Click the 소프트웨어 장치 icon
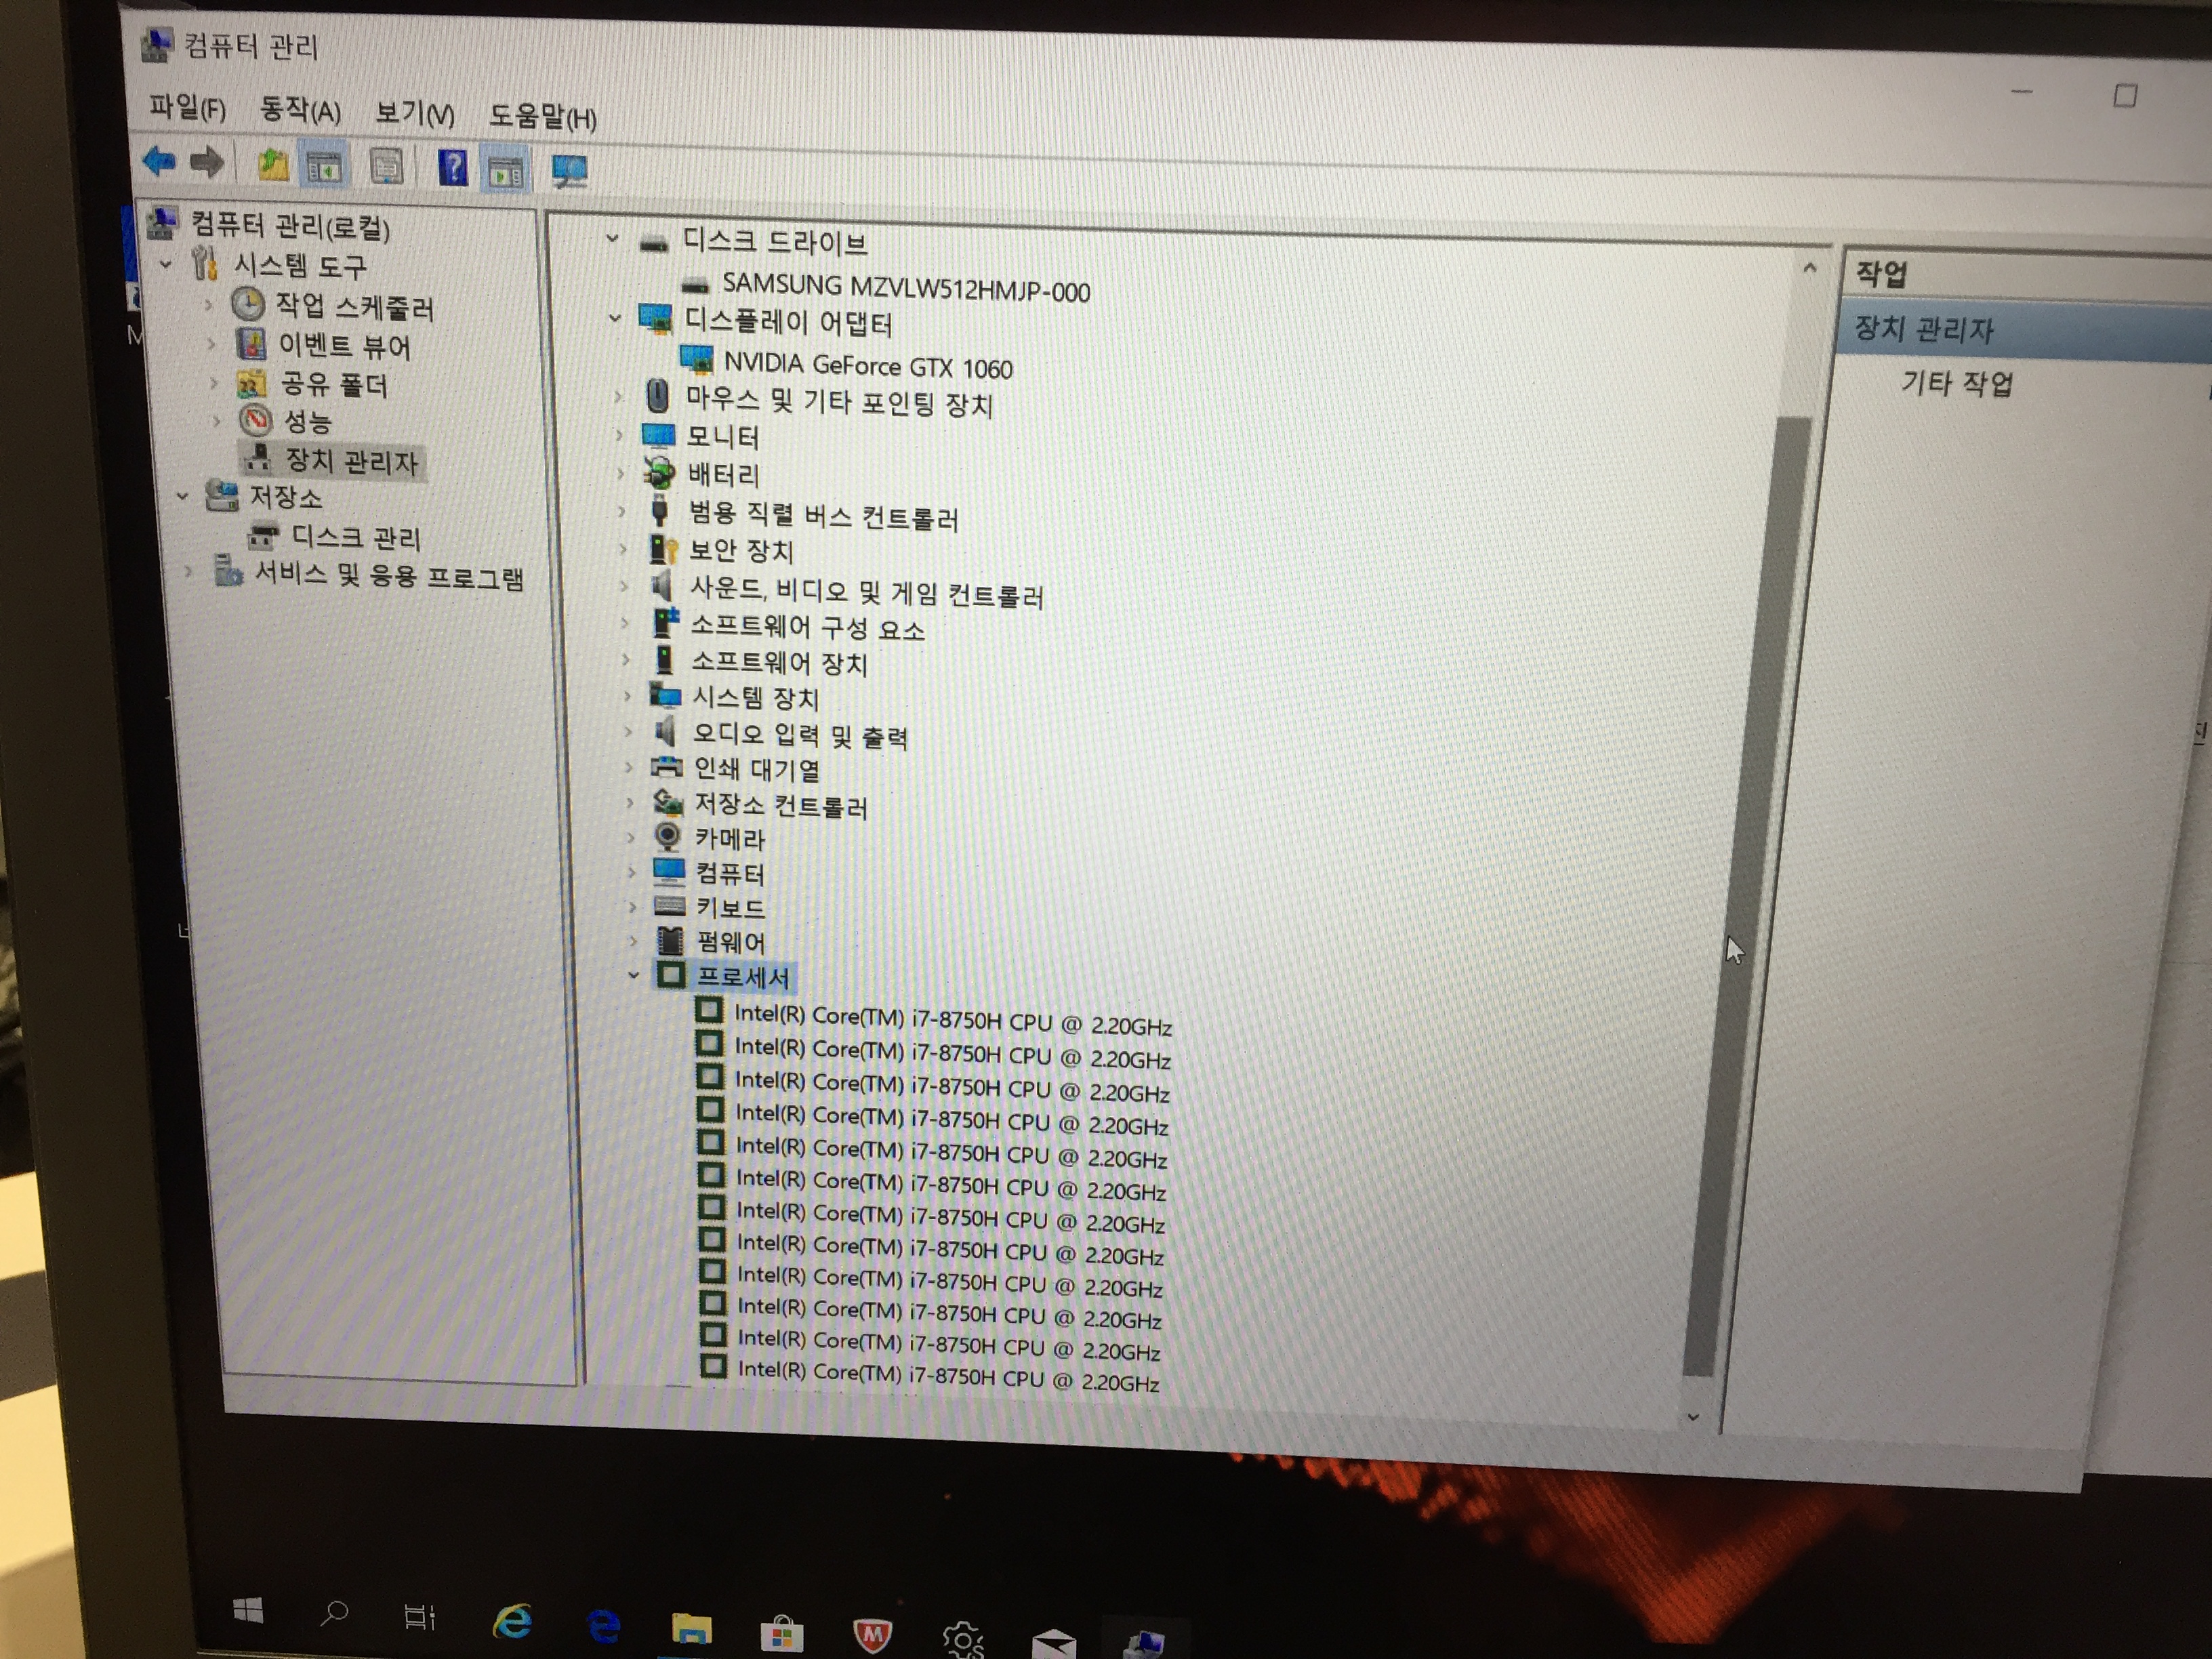 tap(664, 659)
